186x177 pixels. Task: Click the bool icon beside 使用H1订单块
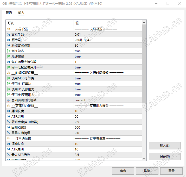[8, 84]
